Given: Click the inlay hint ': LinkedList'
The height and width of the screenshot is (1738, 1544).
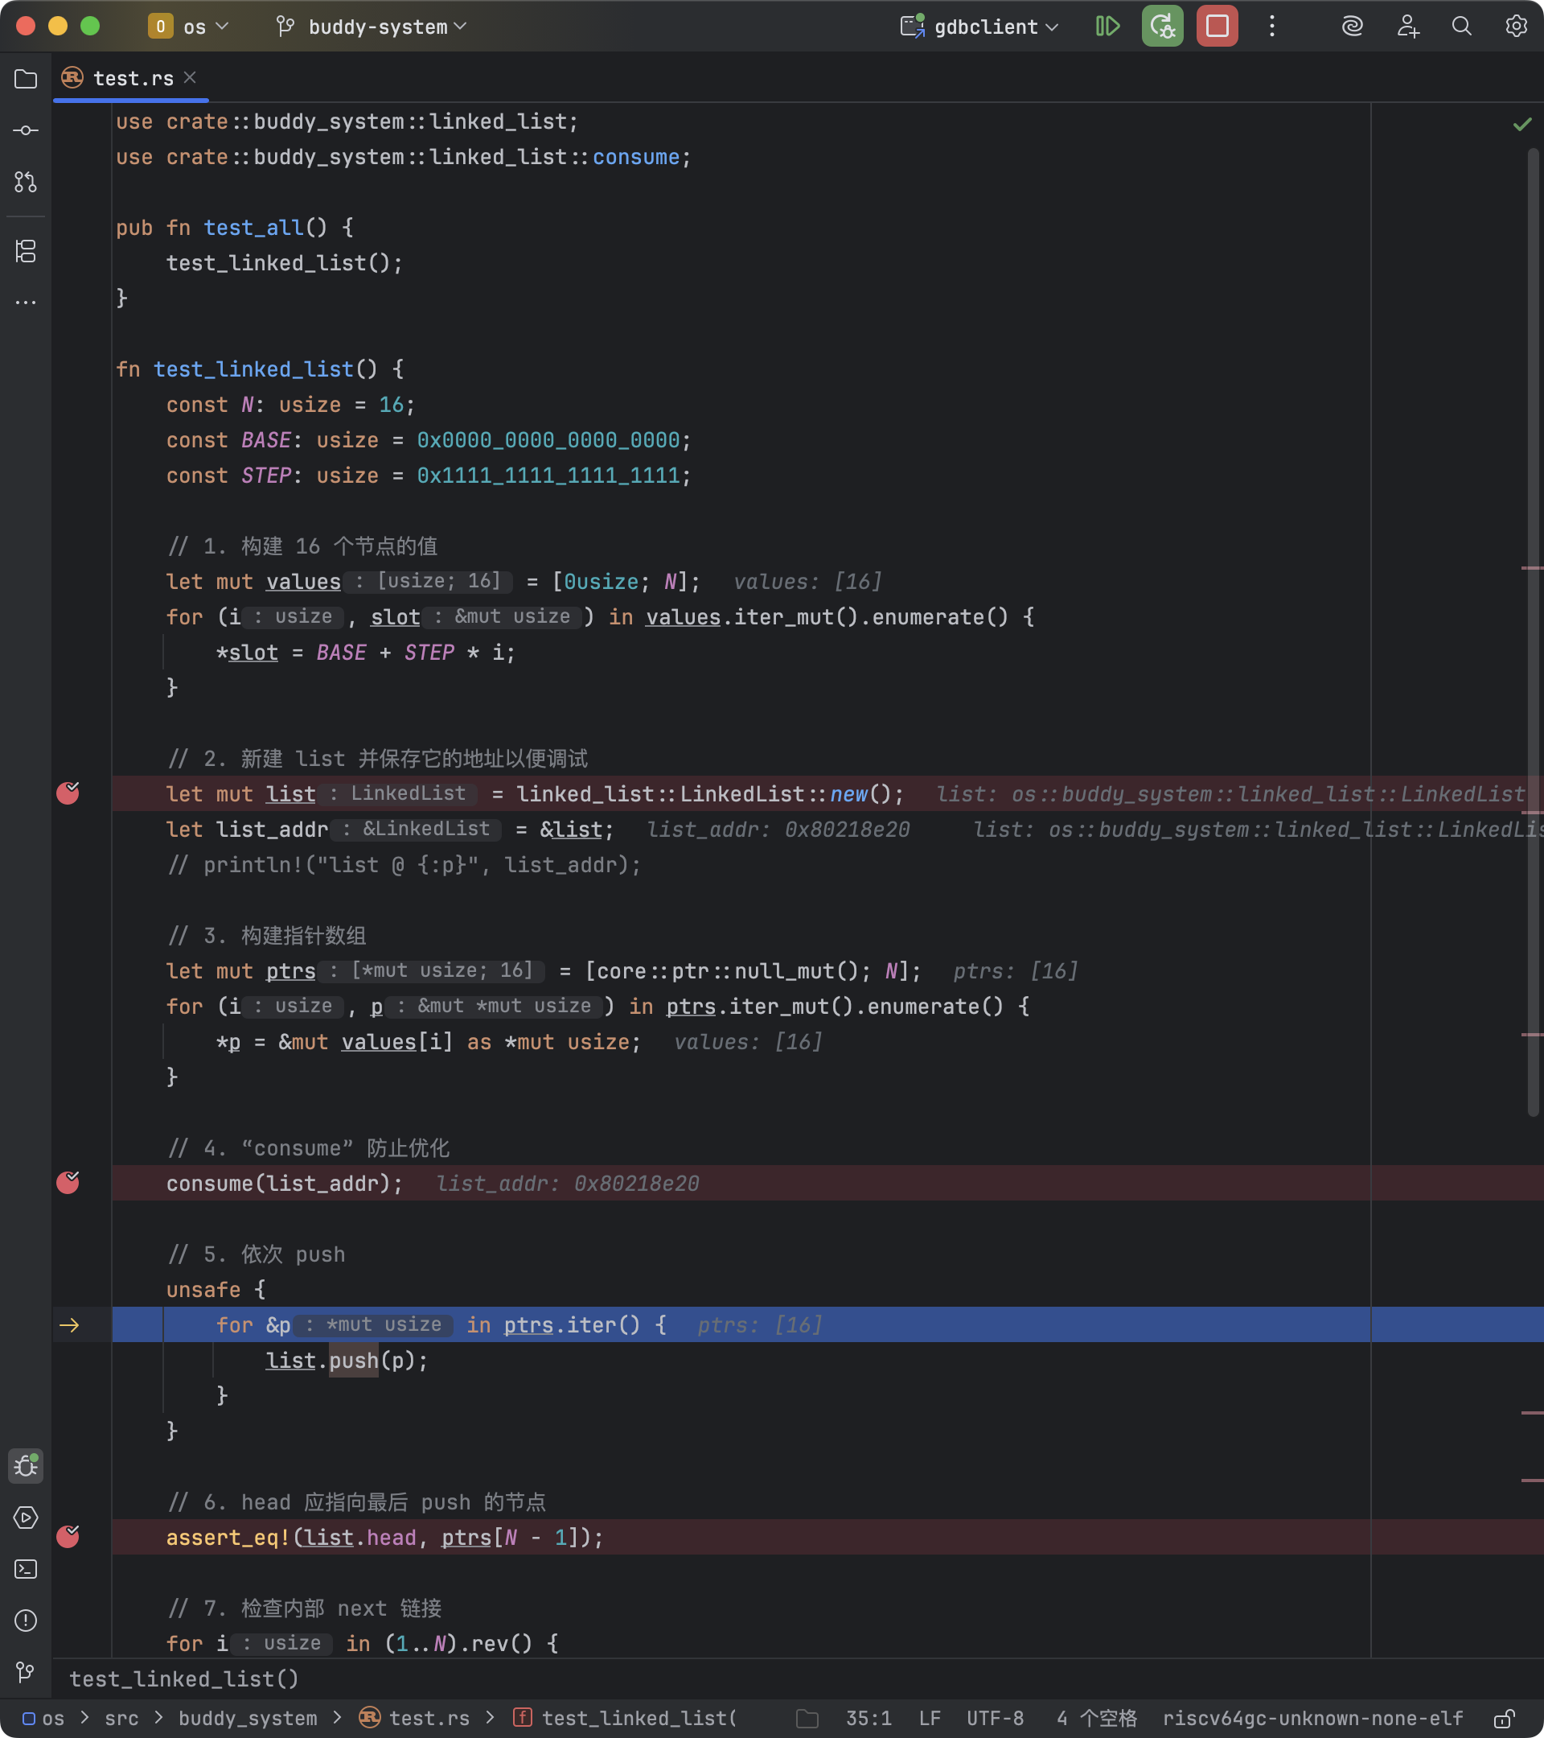Looking at the screenshot, I should [398, 793].
